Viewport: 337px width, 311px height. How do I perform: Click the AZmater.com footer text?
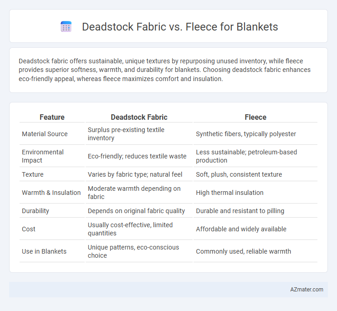pos(306,290)
